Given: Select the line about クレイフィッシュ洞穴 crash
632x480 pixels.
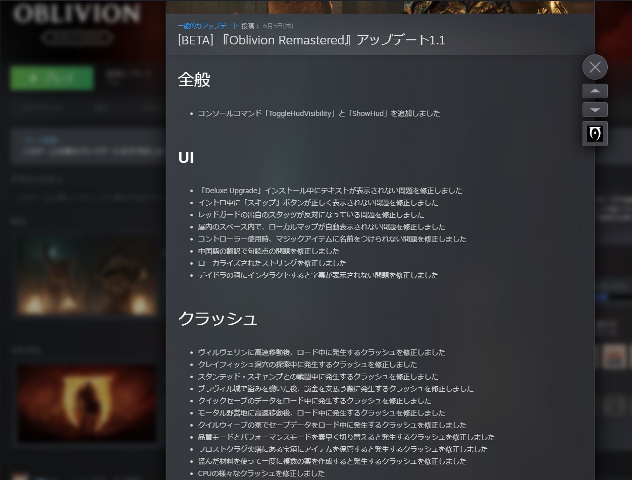Looking at the screenshot, I should click(x=307, y=365).
